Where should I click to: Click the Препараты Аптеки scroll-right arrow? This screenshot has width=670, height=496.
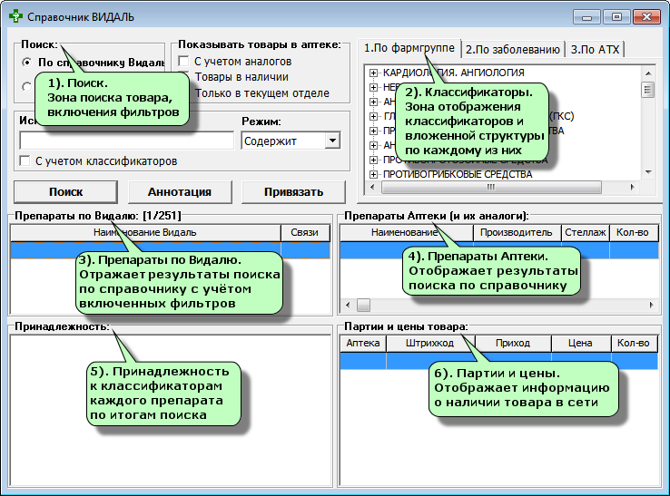tap(651, 305)
